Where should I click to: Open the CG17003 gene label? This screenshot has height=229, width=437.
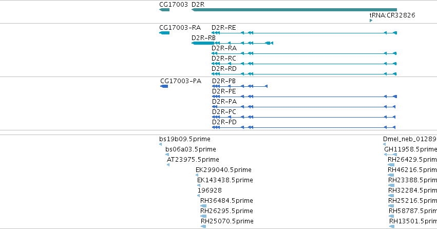(174, 5)
